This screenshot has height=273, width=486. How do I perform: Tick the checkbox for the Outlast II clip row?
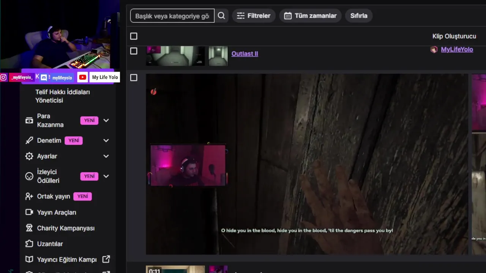[x=134, y=51]
